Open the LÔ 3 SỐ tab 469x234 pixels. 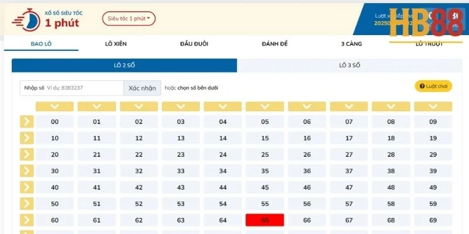[x=349, y=66]
